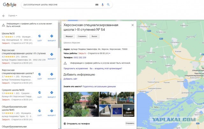
Task: Click the Киселевка label on the map
Action: pos(175,42)
